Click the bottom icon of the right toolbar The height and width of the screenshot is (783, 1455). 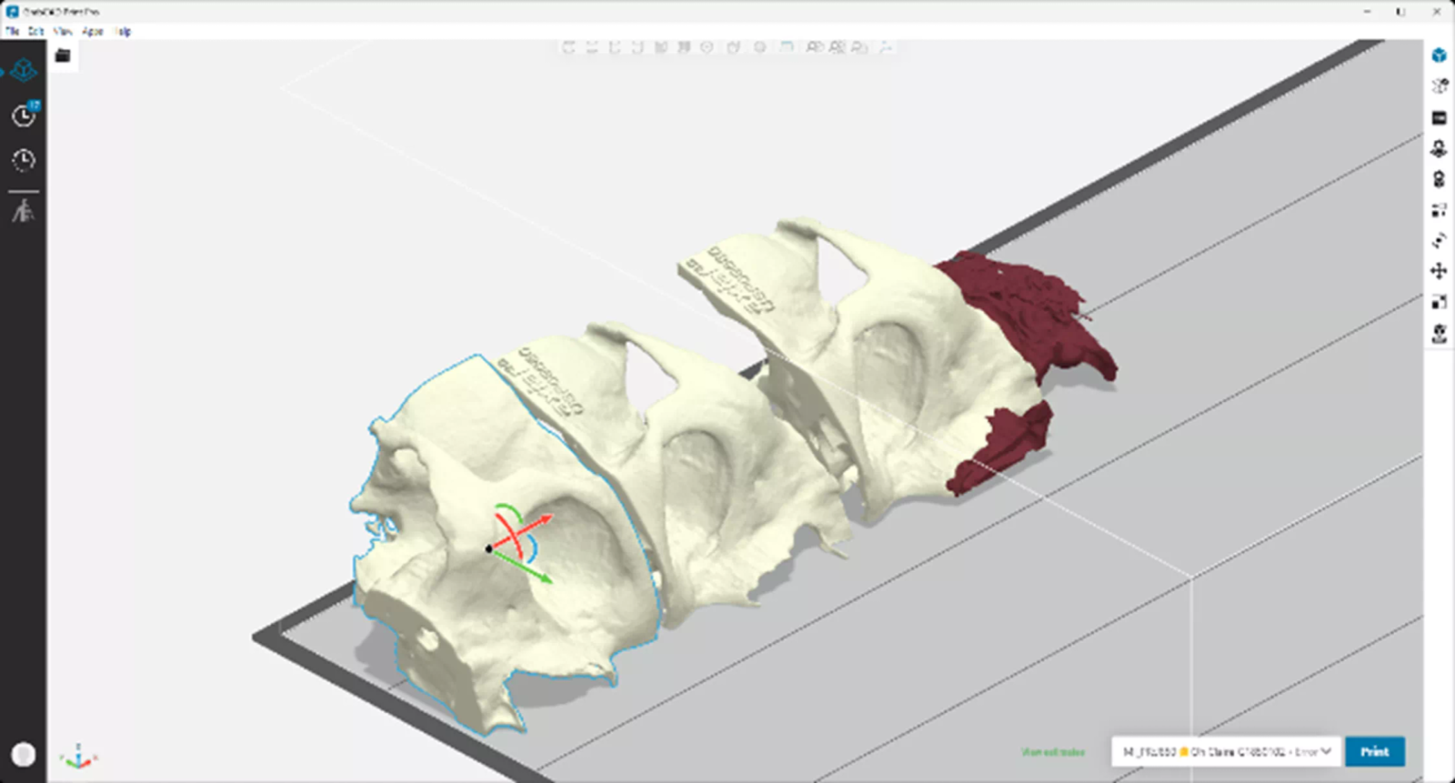(x=1439, y=334)
